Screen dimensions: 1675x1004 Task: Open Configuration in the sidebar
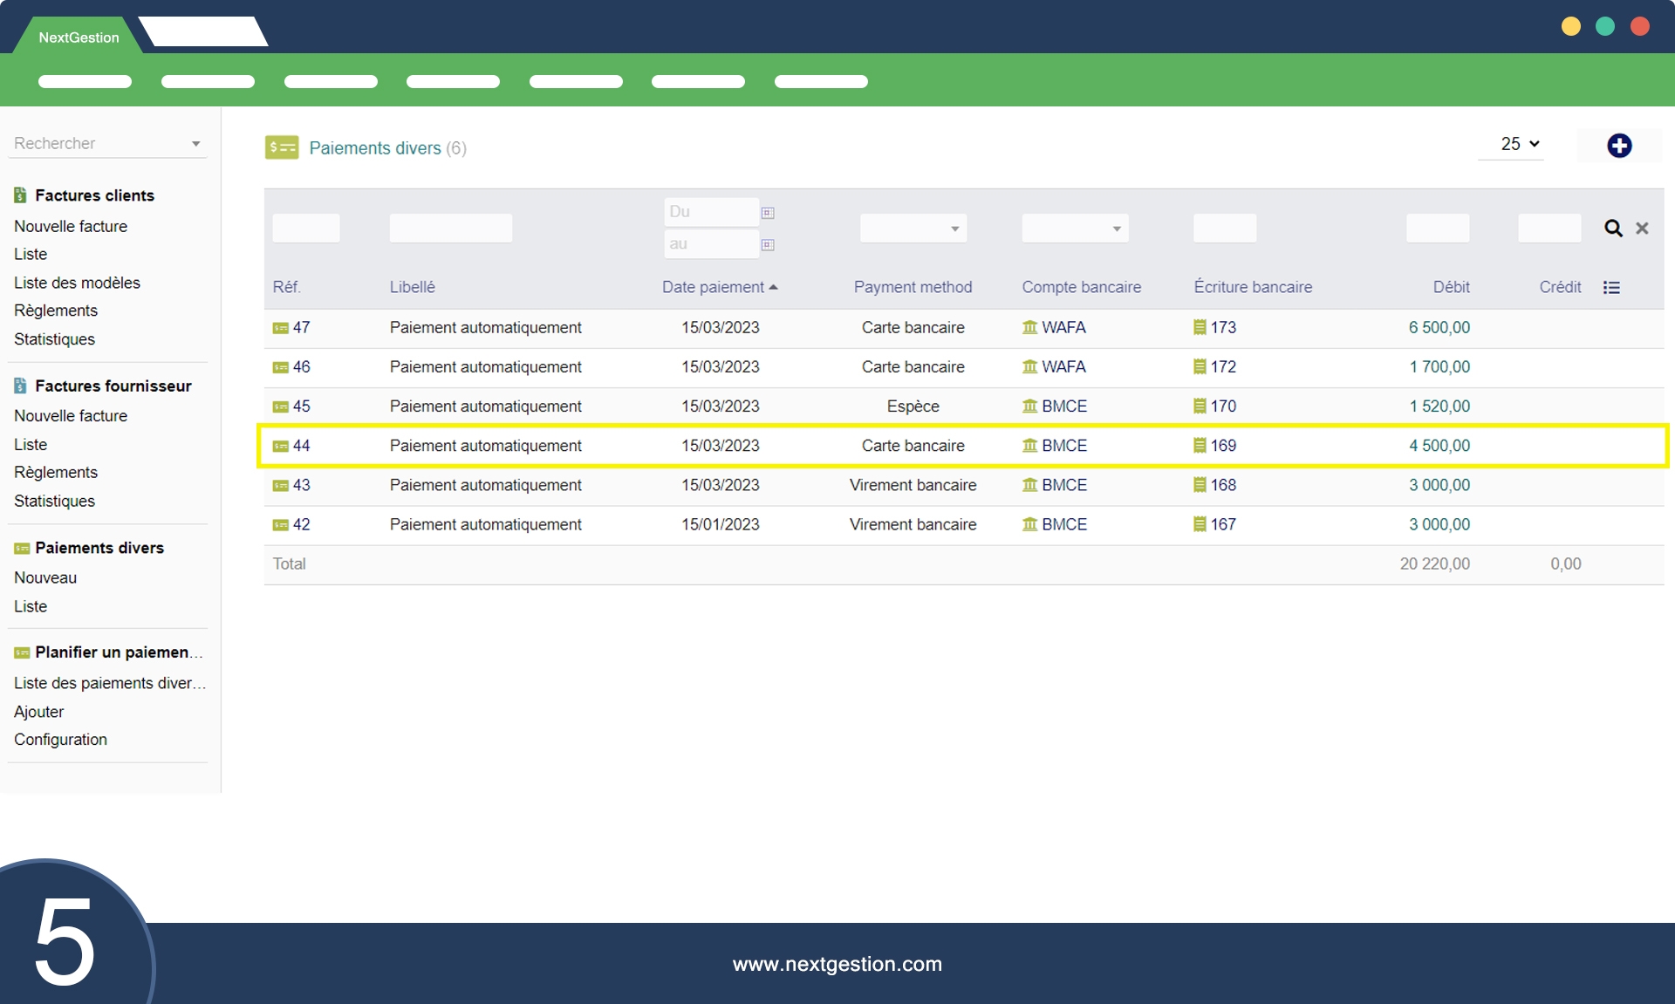coord(60,740)
